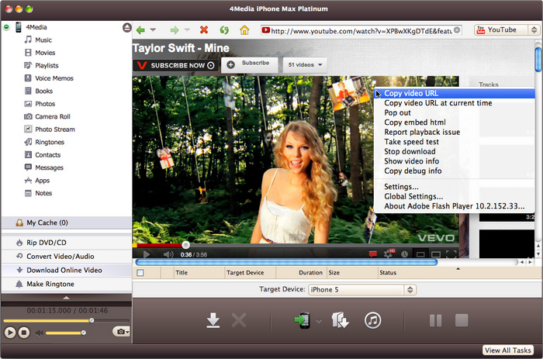This screenshot has height=359, width=543.
Task: Select Copy video URL from context menu
Action: [x=411, y=93]
